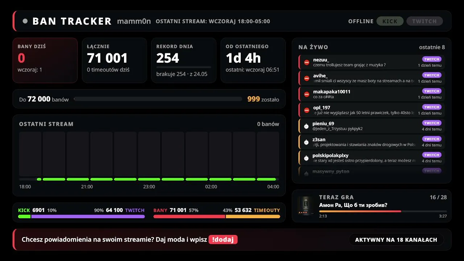
Task: Click the ban icon next to avihe_
Action: [307, 78]
